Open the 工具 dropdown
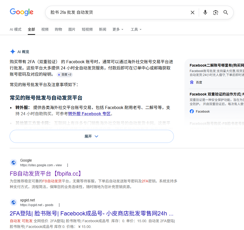The width and height of the screenshot is (244, 230). [x=136, y=29]
